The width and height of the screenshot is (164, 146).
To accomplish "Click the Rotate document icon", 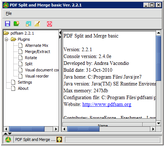I will coord(21,58).
